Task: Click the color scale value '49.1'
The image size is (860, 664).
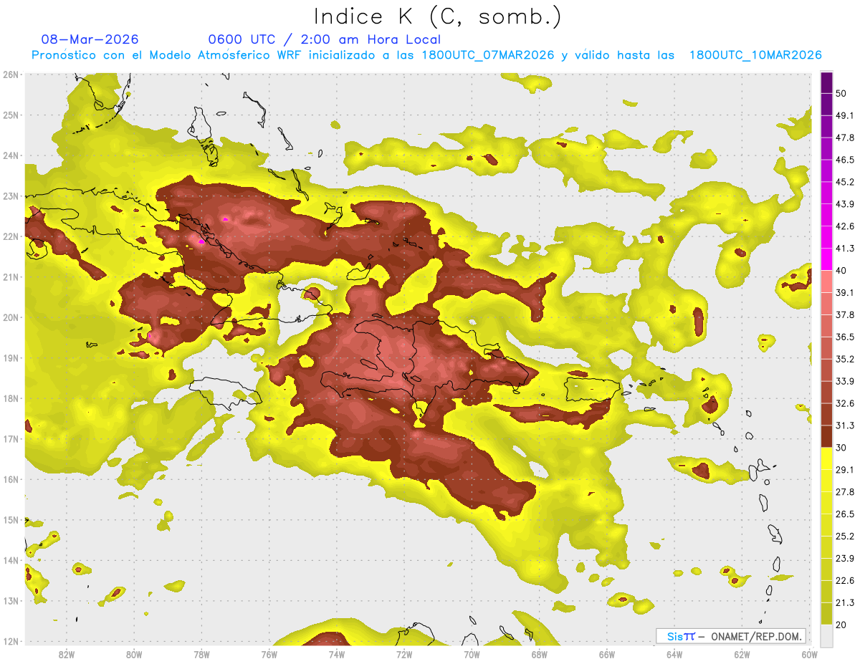Action: pos(845,115)
